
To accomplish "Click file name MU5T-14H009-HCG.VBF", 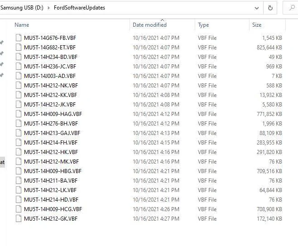I will pos(53,209).
